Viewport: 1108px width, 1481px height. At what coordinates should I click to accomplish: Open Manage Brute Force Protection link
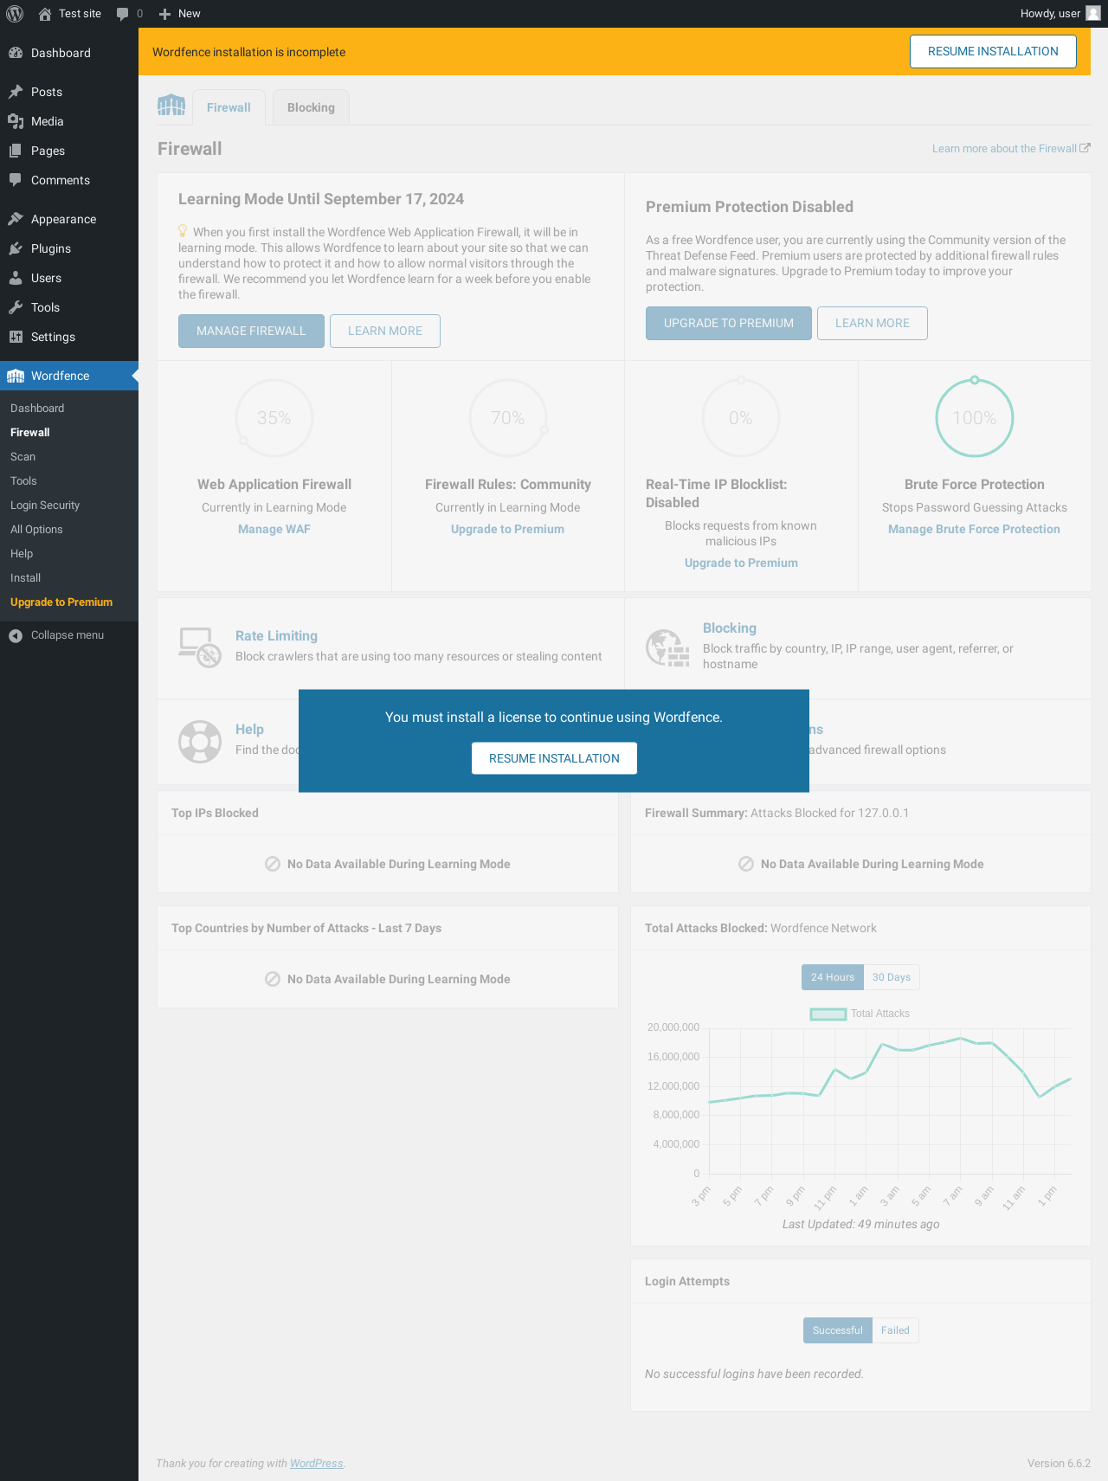click(974, 529)
